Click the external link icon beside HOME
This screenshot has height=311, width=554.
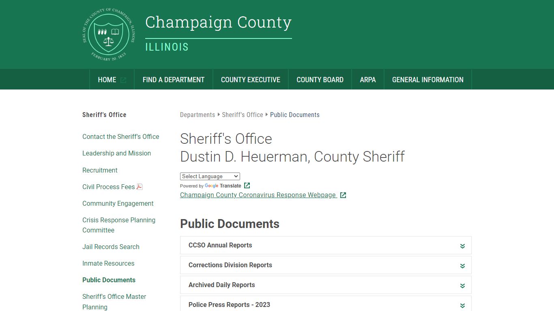coord(123,80)
